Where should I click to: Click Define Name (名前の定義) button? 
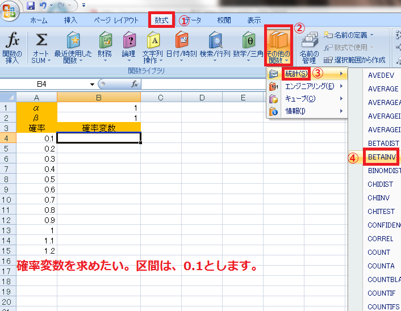348,35
